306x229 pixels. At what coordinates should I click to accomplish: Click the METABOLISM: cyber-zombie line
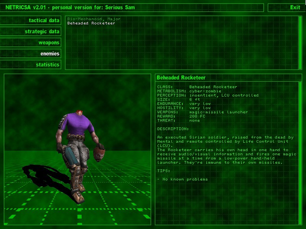click(x=189, y=91)
